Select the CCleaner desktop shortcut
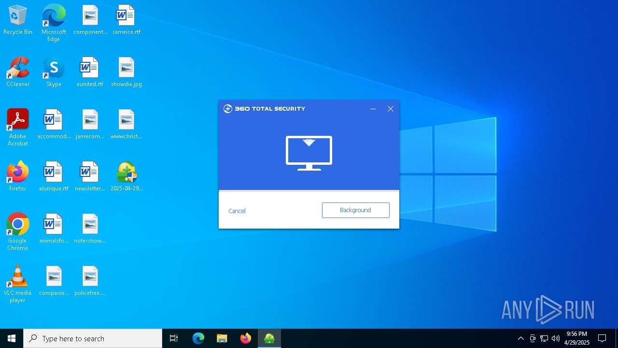618x348 pixels. [x=18, y=72]
